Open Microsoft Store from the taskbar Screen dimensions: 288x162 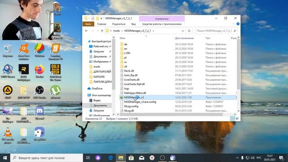coord(131,158)
